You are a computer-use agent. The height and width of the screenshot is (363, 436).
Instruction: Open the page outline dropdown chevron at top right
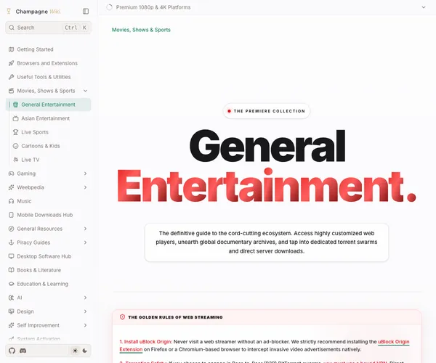click(x=424, y=7)
